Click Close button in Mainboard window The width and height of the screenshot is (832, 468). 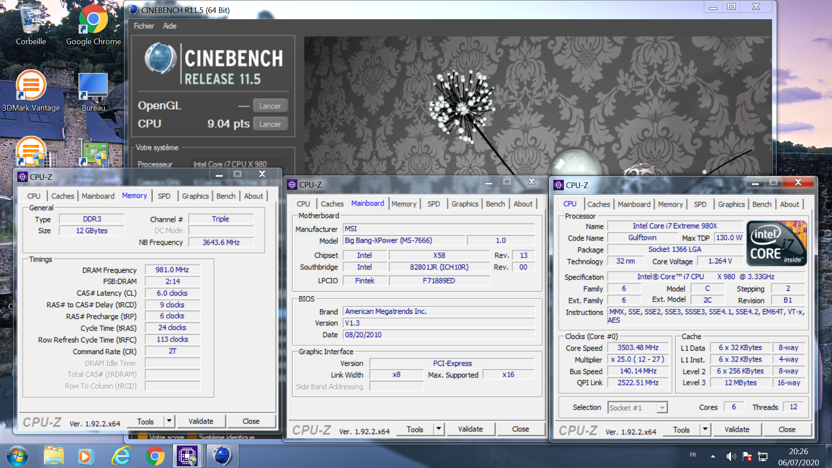click(520, 429)
